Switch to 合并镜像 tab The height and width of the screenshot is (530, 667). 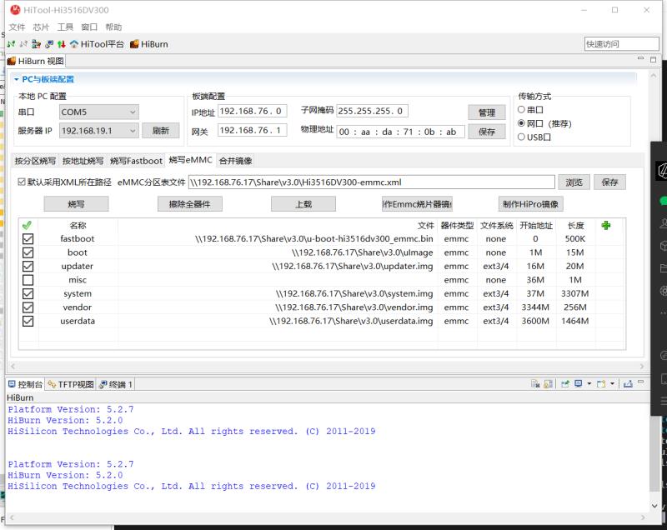[x=236, y=161]
